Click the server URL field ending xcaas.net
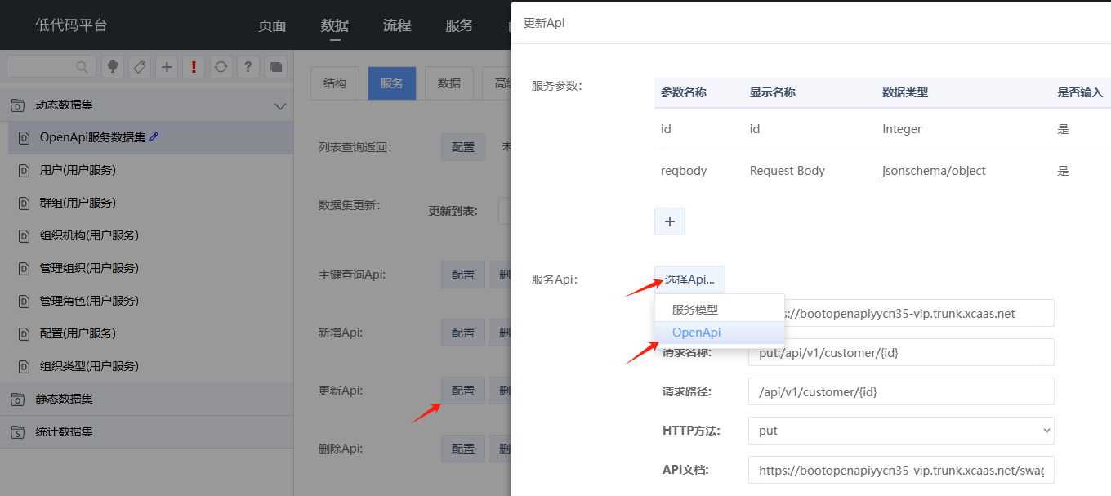Viewport: 1111px width, 496px height. point(919,313)
